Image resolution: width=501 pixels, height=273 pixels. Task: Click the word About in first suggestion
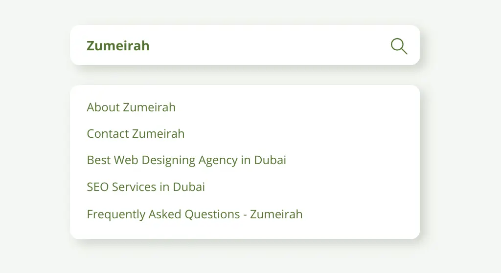click(x=103, y=107)
